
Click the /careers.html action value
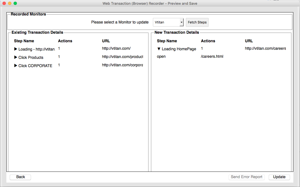click(212, 56)
